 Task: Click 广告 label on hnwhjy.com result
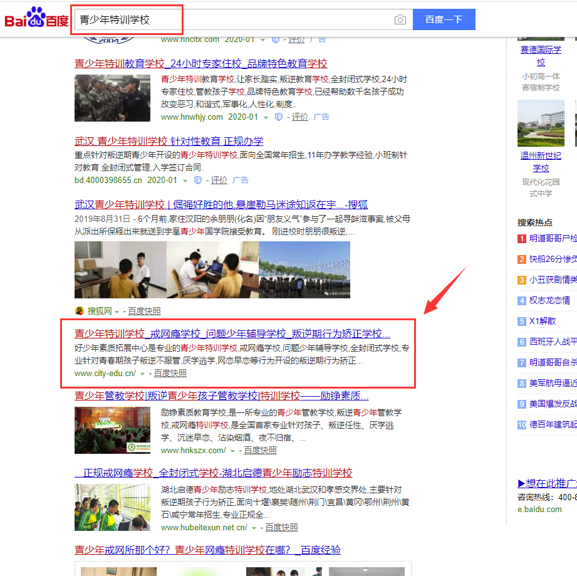point(321,117)
